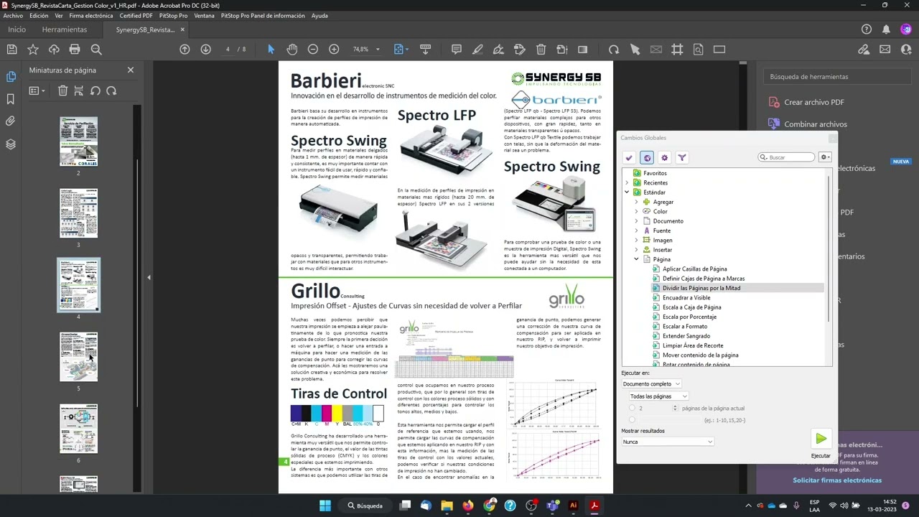919x517 pixels.
Task: Open the Ventana menu
Action: pyautogui.click(x=204, y=15)
